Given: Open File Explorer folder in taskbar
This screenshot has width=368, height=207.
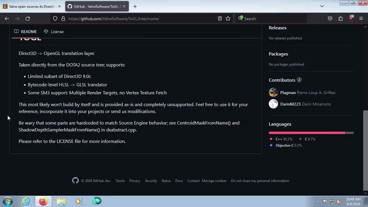Looking at the screenshot, I should [61, 201].
